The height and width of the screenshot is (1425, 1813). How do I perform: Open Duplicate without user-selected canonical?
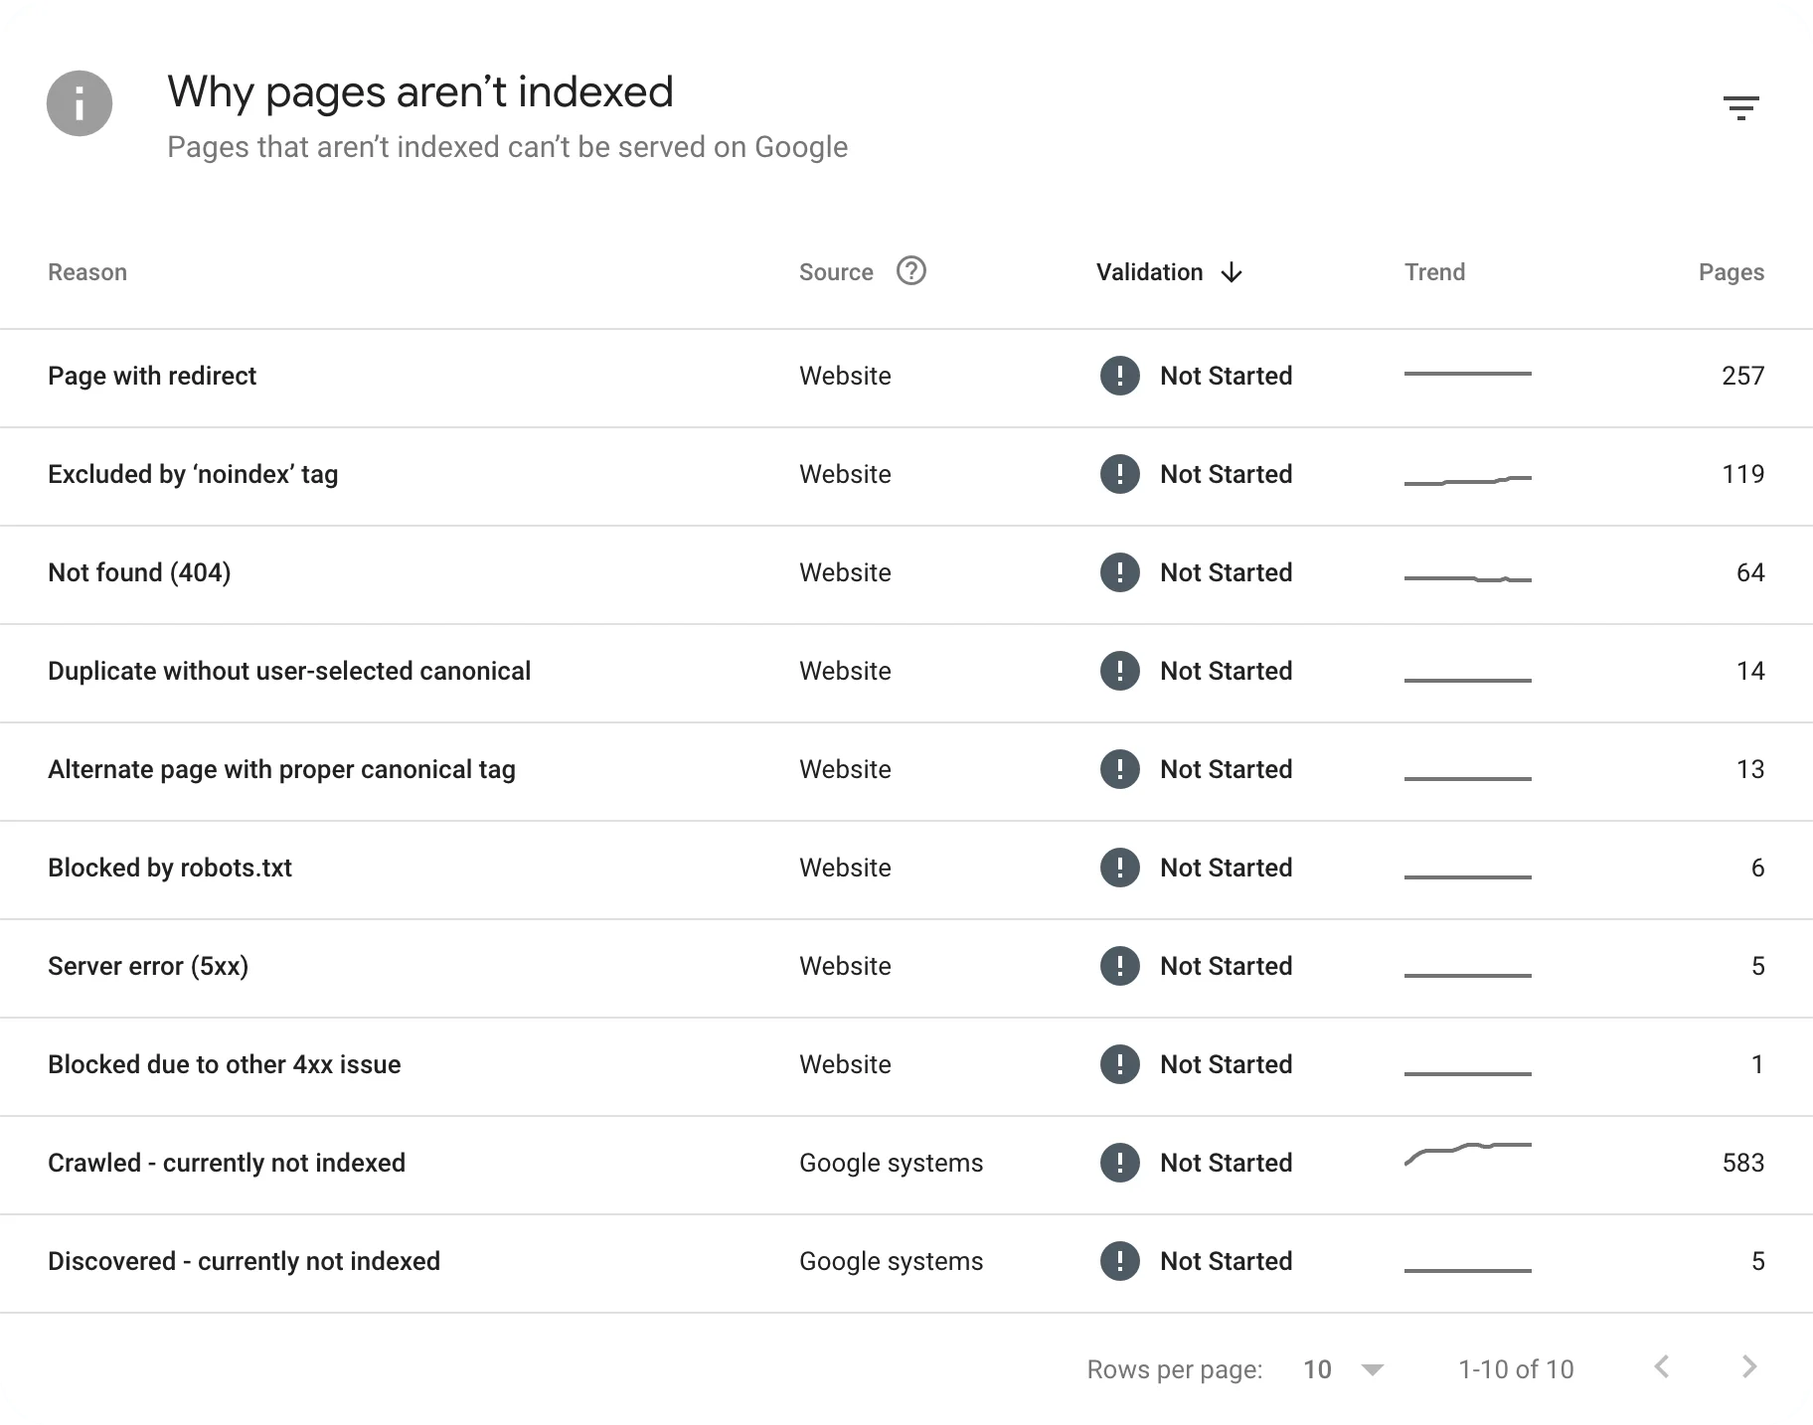[x=289, y=671]
